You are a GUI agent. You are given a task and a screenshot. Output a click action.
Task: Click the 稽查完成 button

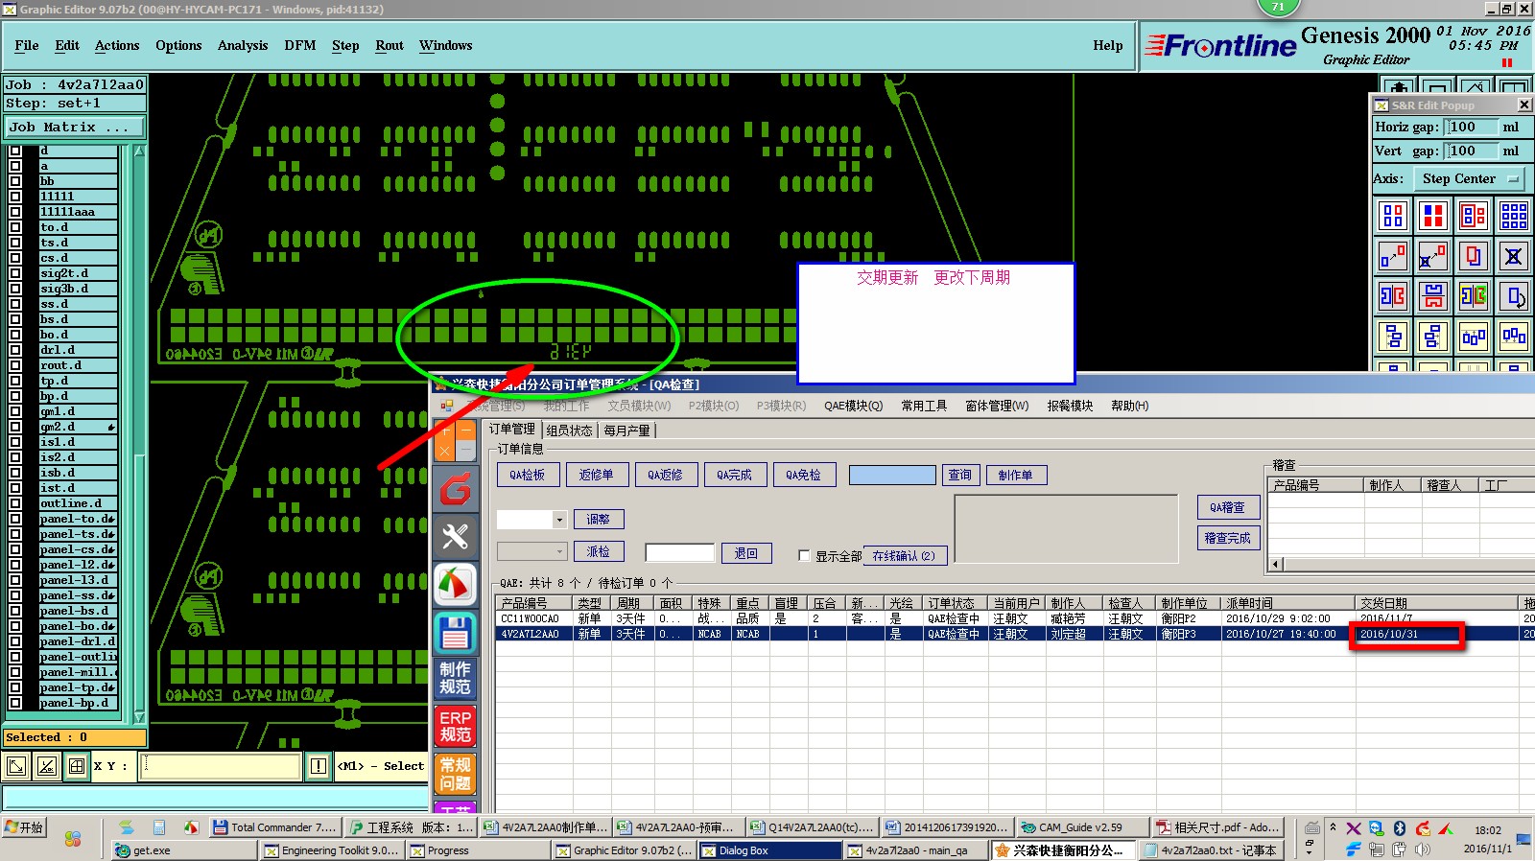pyautogui.click(x=1228, y=538)
